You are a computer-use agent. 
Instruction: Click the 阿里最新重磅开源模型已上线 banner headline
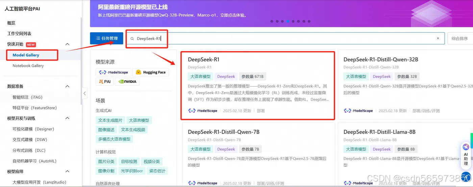point(133,7)
